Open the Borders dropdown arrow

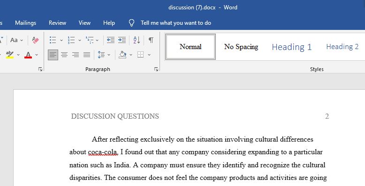pyautogui.click(x=149, y=55)
